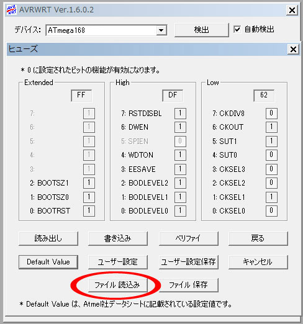Flip the EESAVE fuse bit

pos(180,169)
